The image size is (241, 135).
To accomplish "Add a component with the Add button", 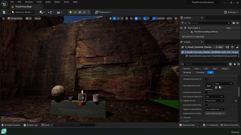I will point(219,47).
